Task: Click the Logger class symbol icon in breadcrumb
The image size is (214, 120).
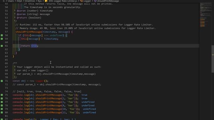Action: pos(81,1)
